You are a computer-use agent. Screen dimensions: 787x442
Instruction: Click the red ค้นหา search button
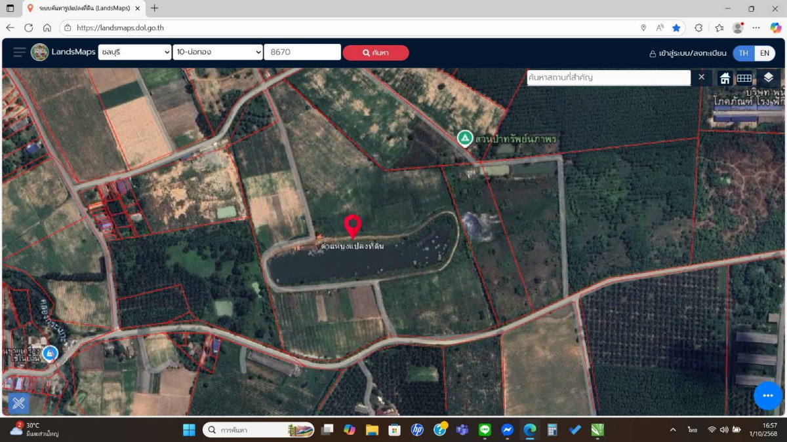click(376, 53)
